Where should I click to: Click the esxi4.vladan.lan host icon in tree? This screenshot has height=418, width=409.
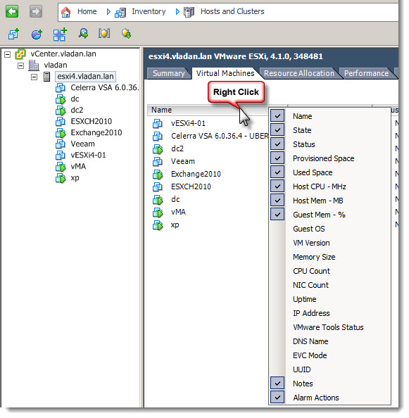tap(47, 77)
